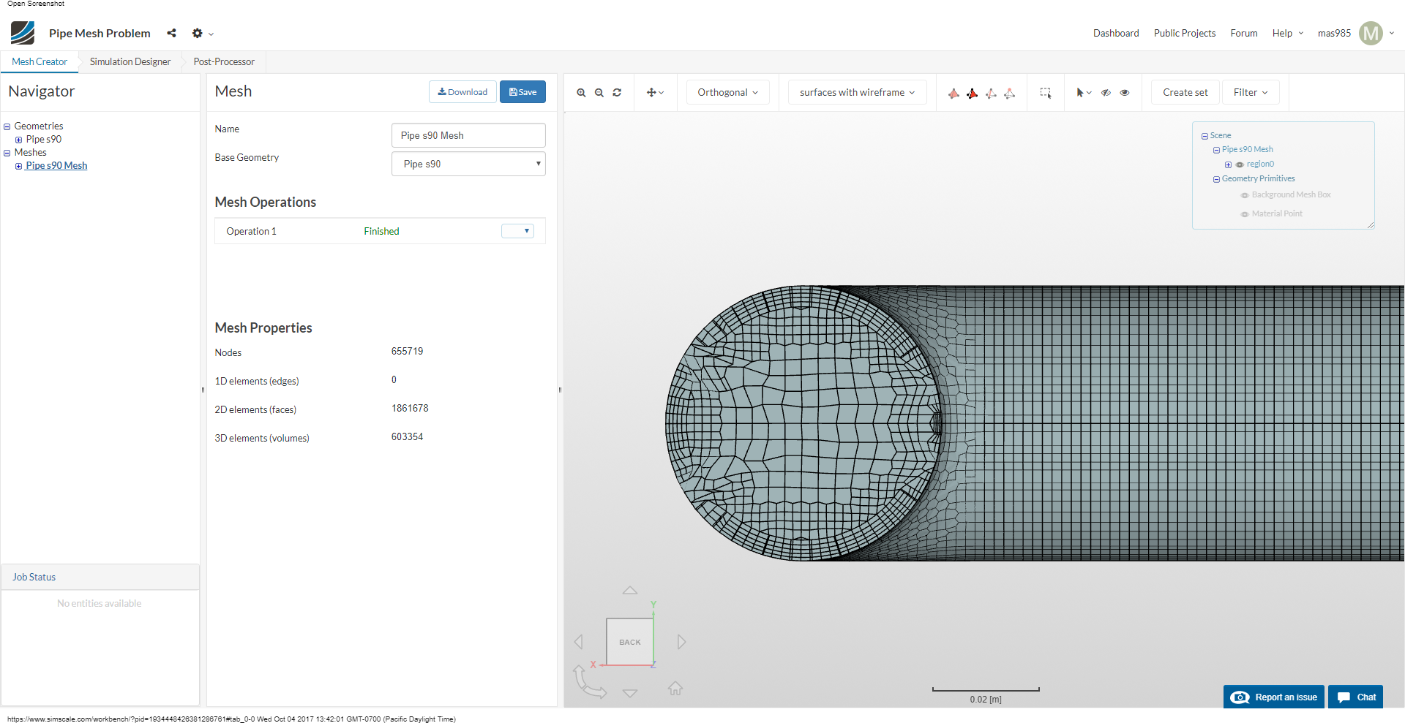Open the Base Geometry dropdown
The image size is (1405, 723).
coord(468,164)
